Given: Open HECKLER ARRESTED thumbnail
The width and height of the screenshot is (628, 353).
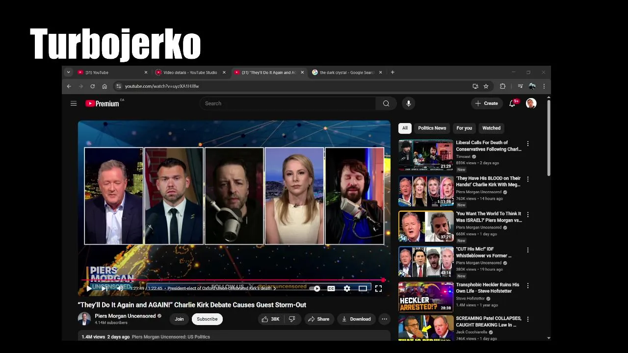Looking at the screenshot, I should coord(426,297).
